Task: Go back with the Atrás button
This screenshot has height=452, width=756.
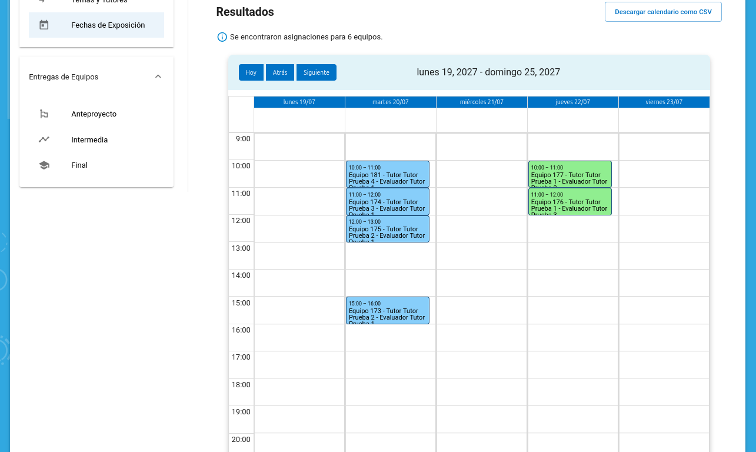Action: point(280,72)
